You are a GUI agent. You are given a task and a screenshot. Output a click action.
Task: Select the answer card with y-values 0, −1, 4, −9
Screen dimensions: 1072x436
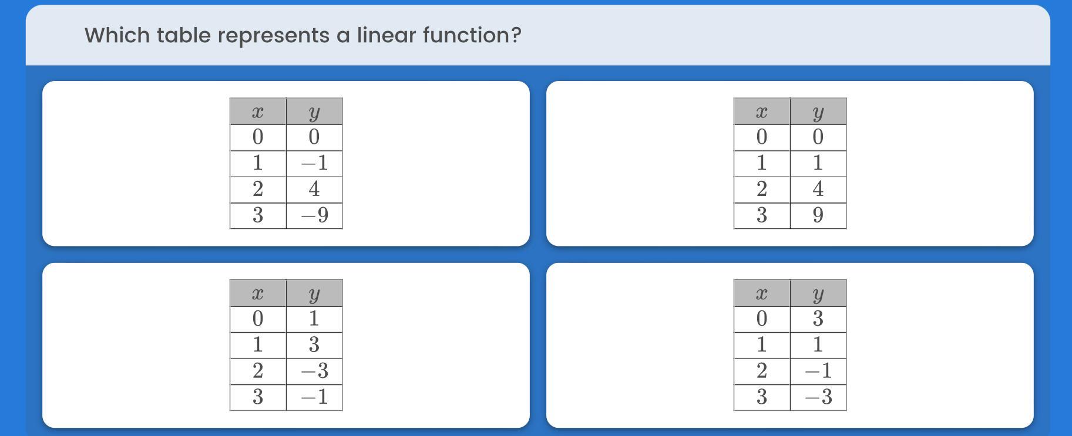(285, 163)
